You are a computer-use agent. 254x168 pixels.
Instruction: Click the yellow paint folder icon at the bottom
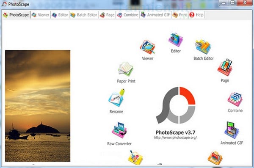click(x=135, y=158)
